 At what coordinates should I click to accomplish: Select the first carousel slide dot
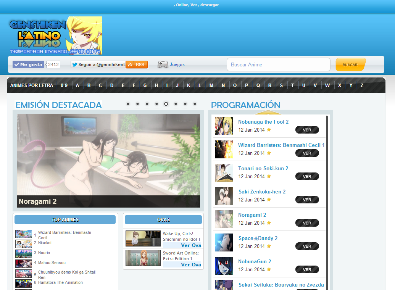128,104
